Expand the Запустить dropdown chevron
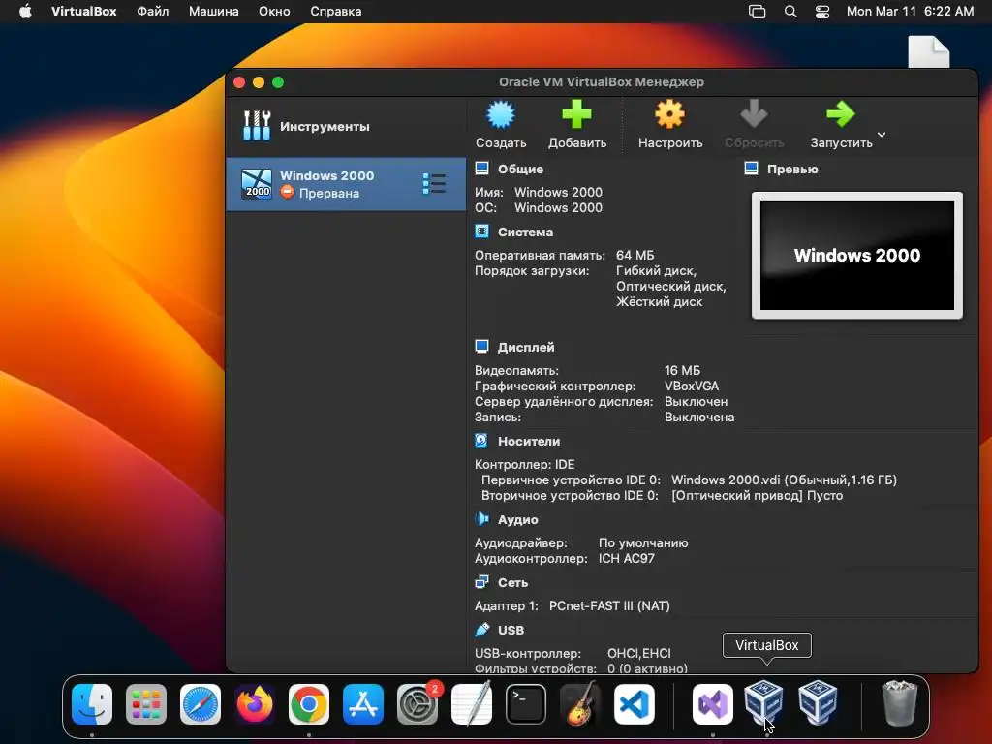The image size is (992, 744). 882,134
